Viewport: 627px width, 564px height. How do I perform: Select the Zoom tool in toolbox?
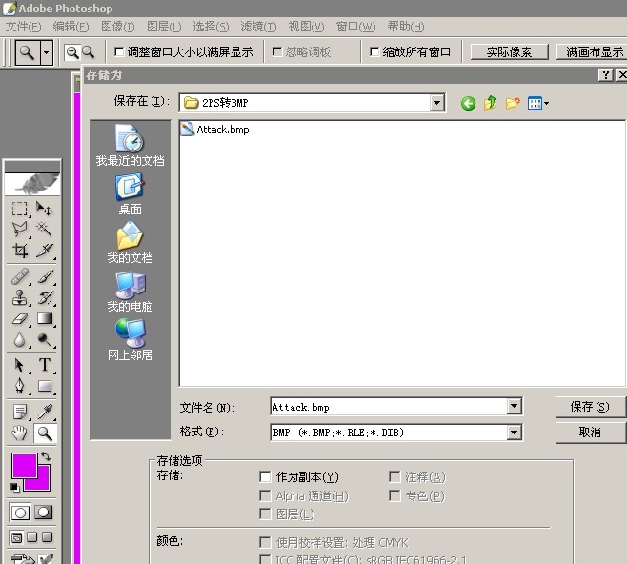[45, 433]
